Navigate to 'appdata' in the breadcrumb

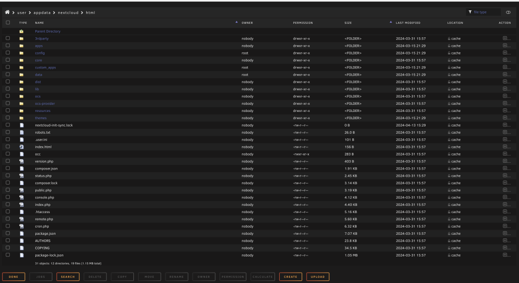(42, 12)
